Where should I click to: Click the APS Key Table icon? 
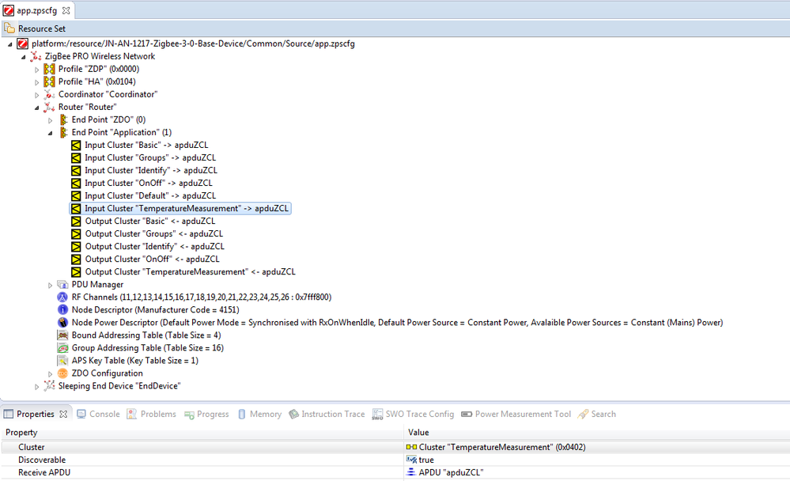[x=62, y=361]
